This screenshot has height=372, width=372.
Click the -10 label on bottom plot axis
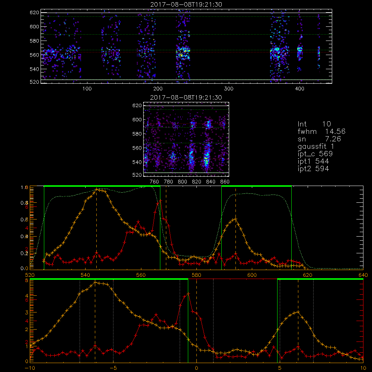point(30,368)
